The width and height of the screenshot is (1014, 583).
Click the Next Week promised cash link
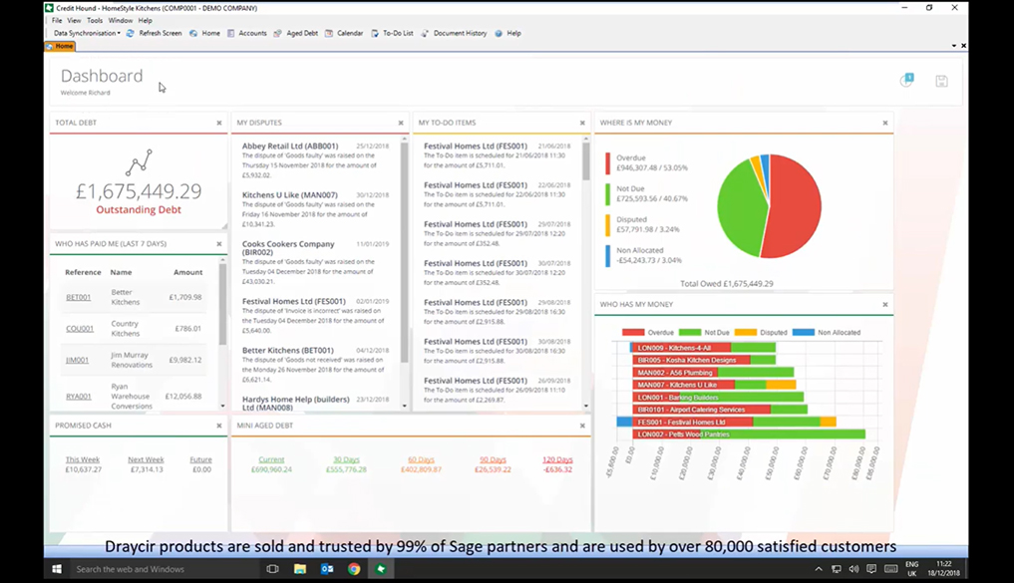tap(146, 459)
